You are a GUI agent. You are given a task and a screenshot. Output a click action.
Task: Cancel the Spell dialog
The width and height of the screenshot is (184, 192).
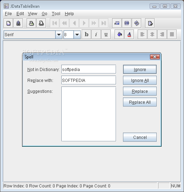pos(140,137)
